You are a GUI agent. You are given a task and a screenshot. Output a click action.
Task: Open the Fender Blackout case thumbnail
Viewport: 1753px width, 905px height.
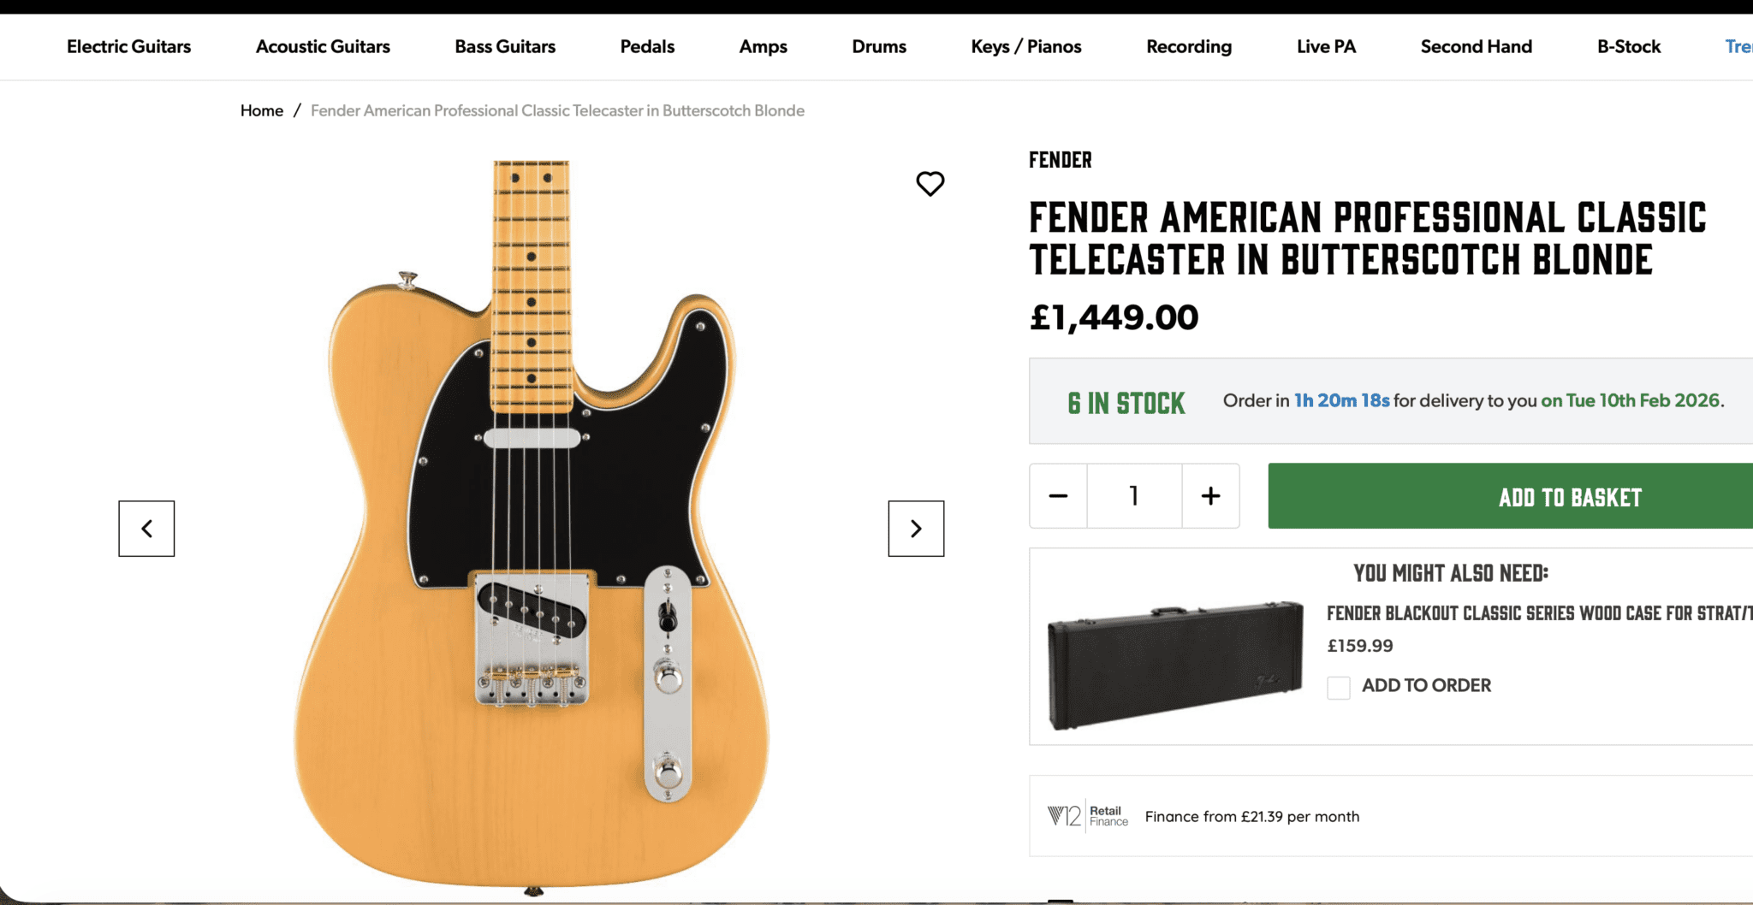click(x=1174, y=665)
